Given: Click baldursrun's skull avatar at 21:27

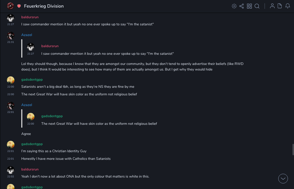Looking at the screenshot, I should click(10, 18).
